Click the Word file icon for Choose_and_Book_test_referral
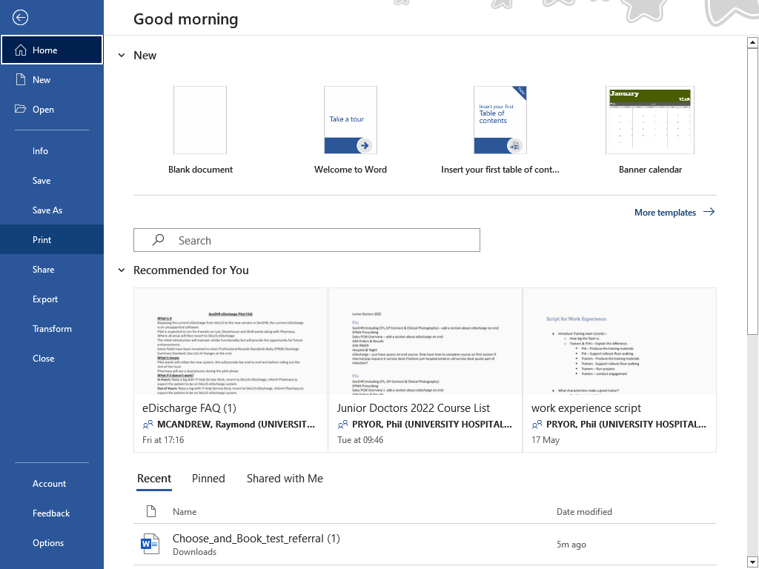 [150, 545]
